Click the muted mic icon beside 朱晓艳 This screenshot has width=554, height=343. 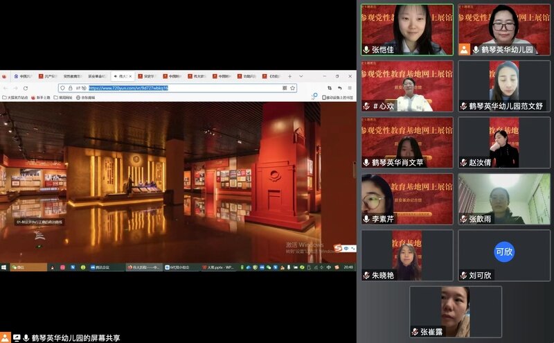point(366,275)
